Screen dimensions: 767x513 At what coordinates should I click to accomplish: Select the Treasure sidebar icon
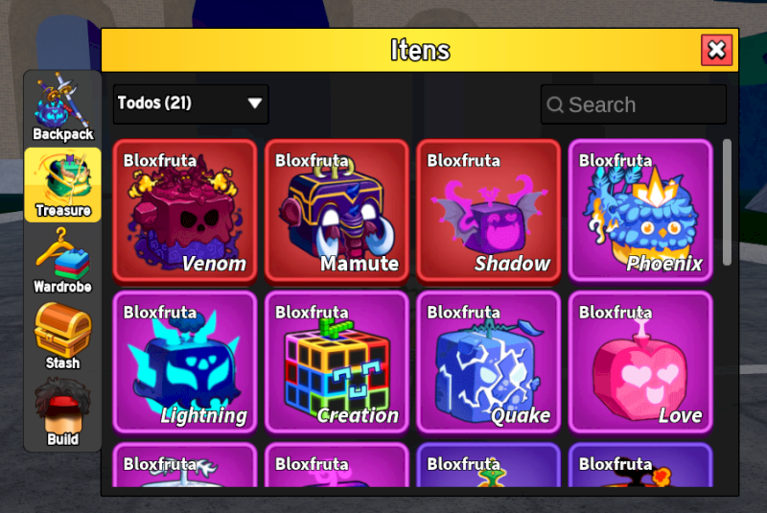[x=62, y=185]
